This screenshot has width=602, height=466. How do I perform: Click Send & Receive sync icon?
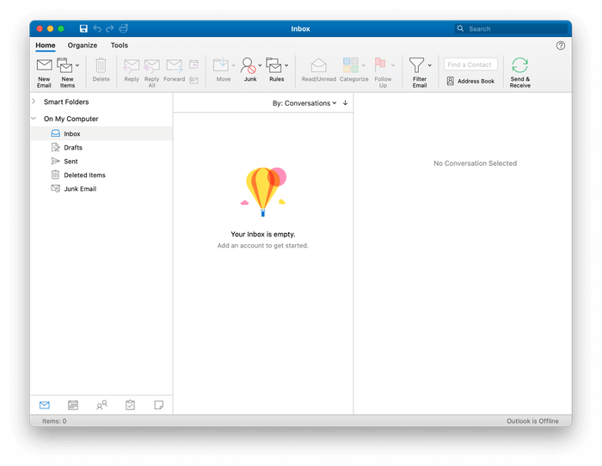tap(519, 65)
